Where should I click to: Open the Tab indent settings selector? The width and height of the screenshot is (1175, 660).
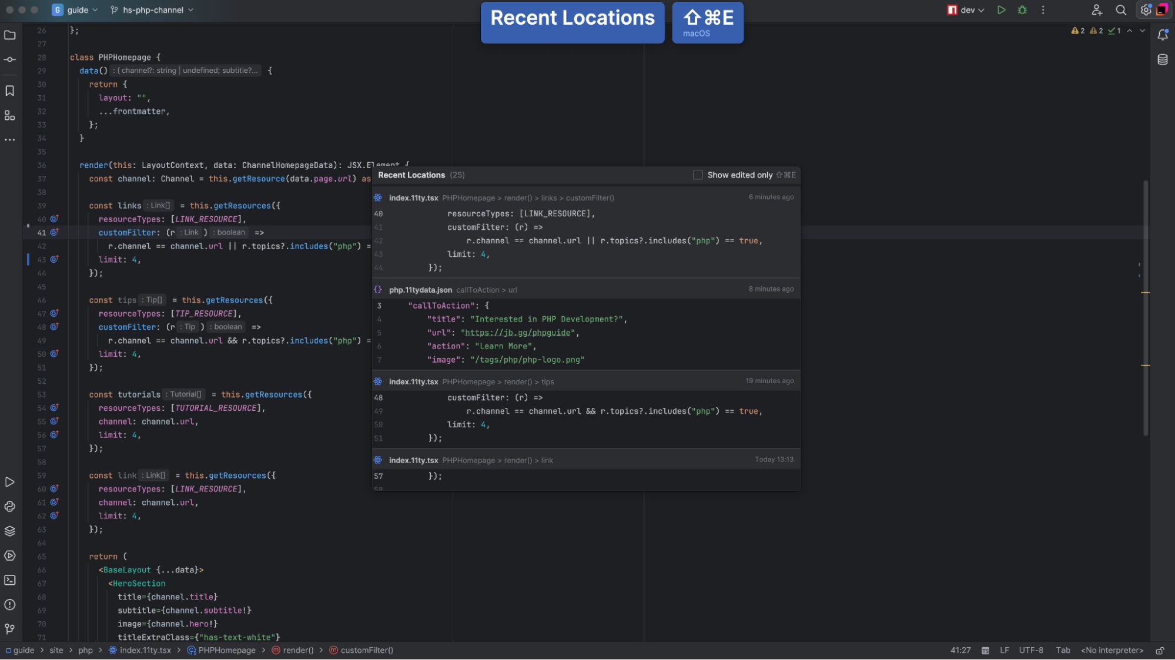[x=1063, y=651]
